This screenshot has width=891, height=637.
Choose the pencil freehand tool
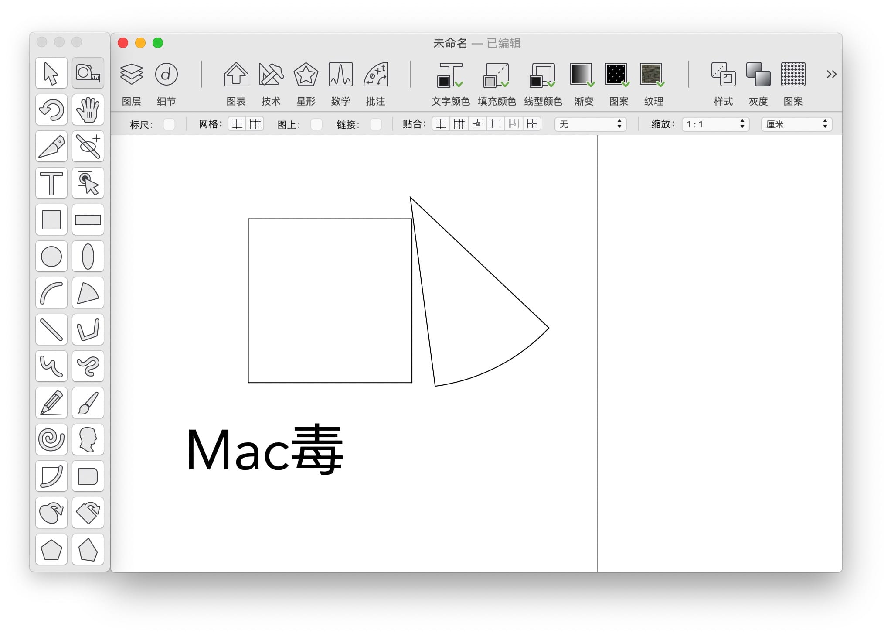tap(51, 403)
